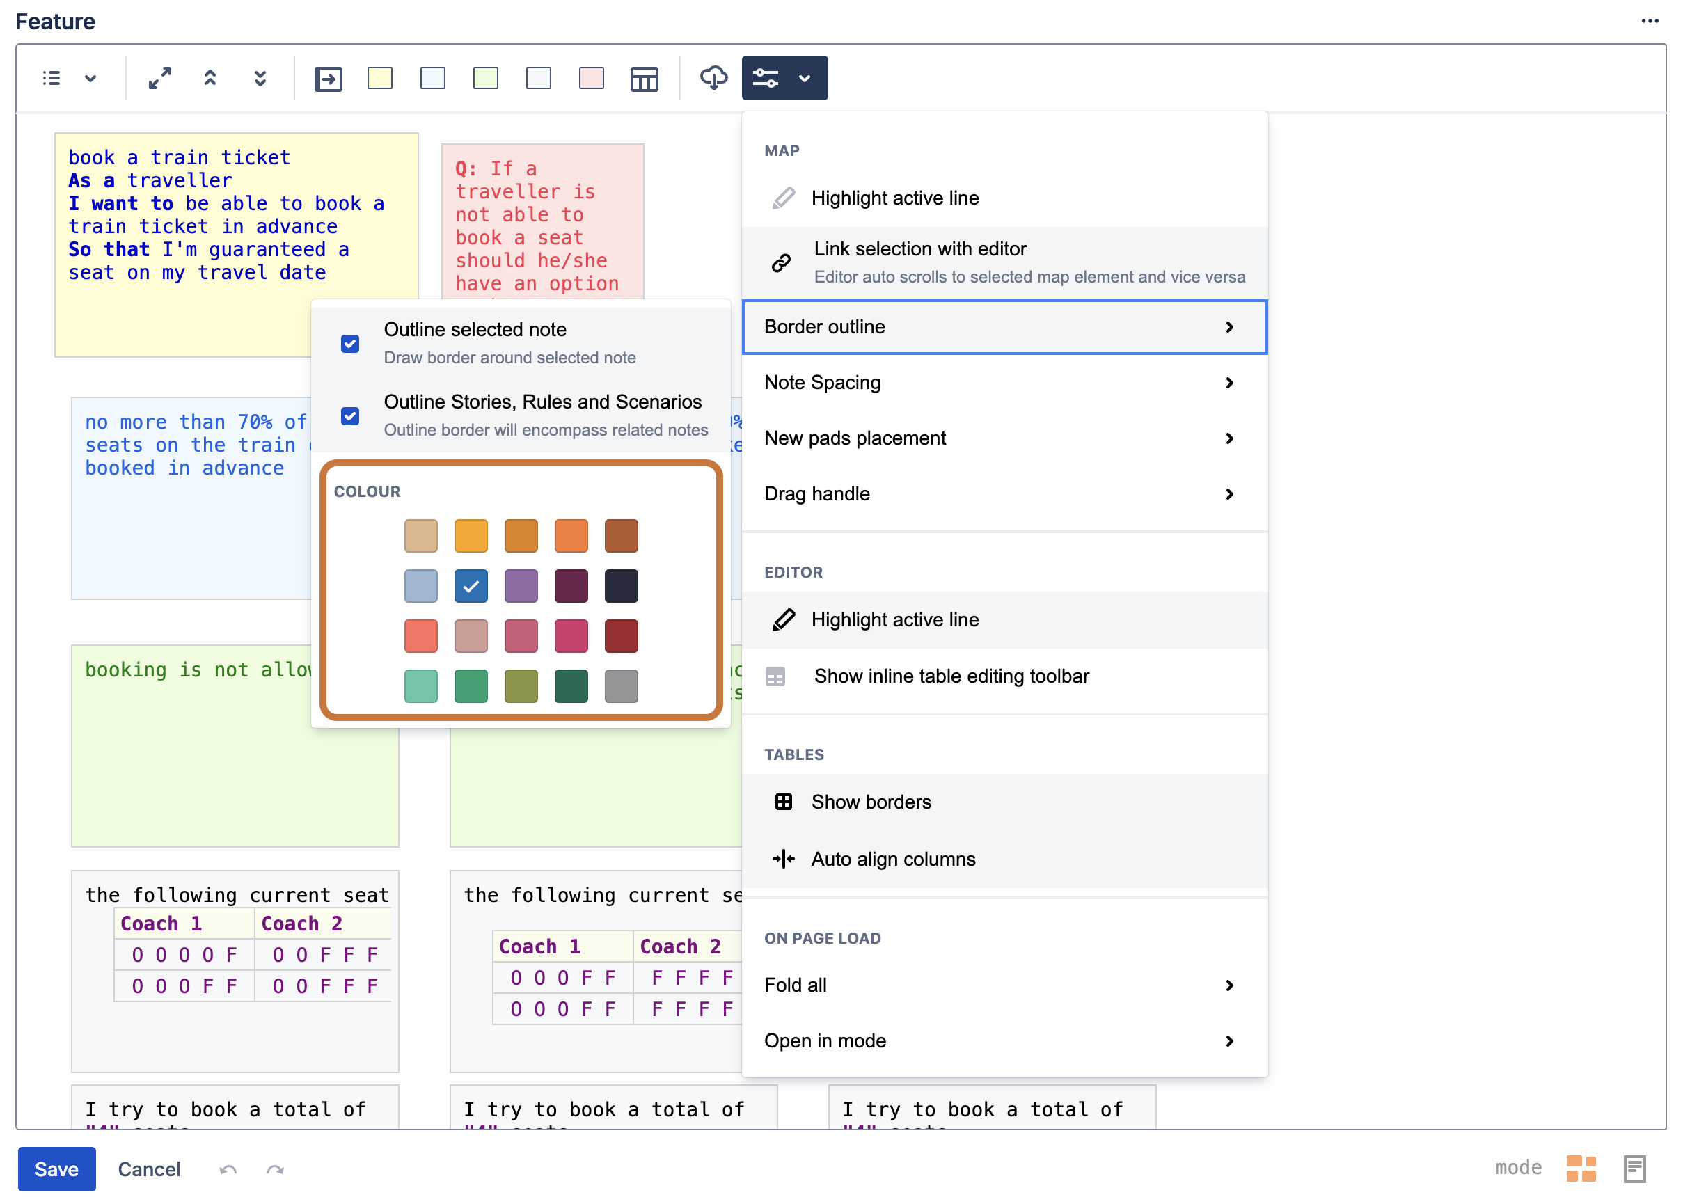Redo the last change
The image size is (1683, 1204).
coord(275,1170)
